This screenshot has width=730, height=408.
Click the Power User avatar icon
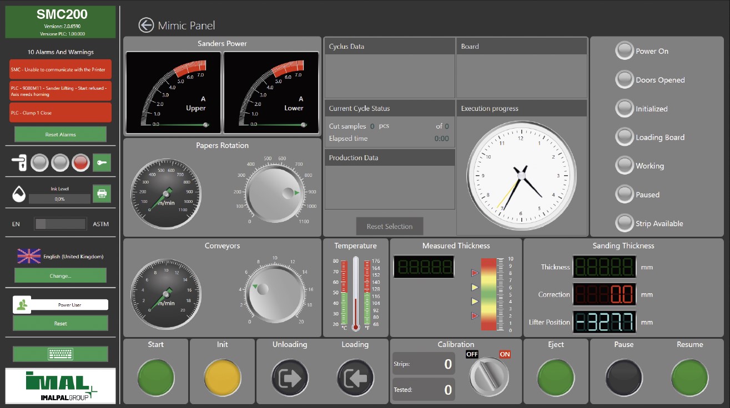pos(22,305)
